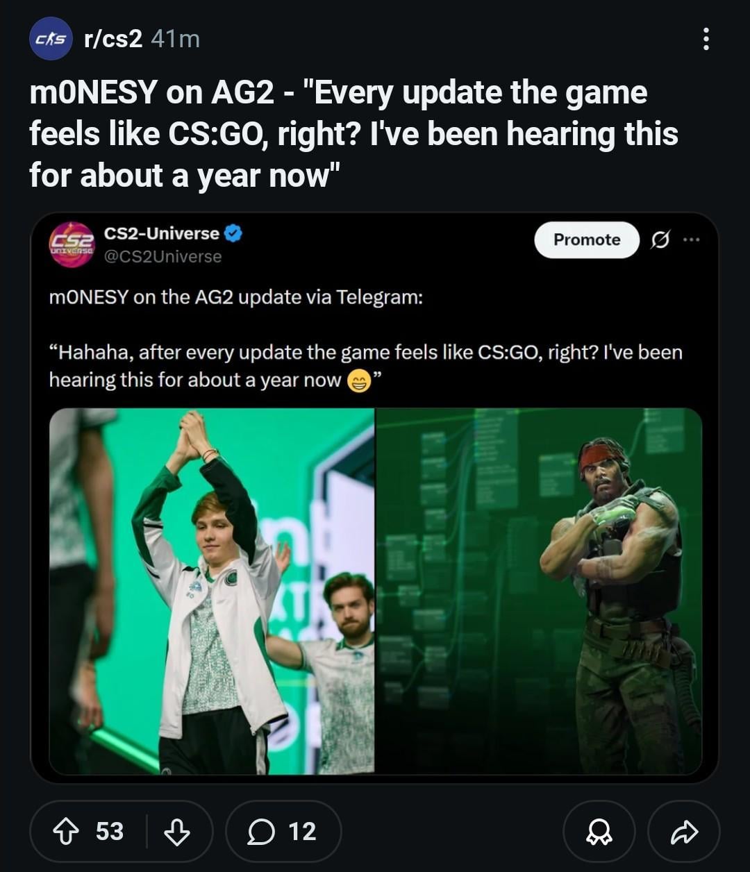
Task: Open the @CS2Universe handle
Action: [162, 256]
